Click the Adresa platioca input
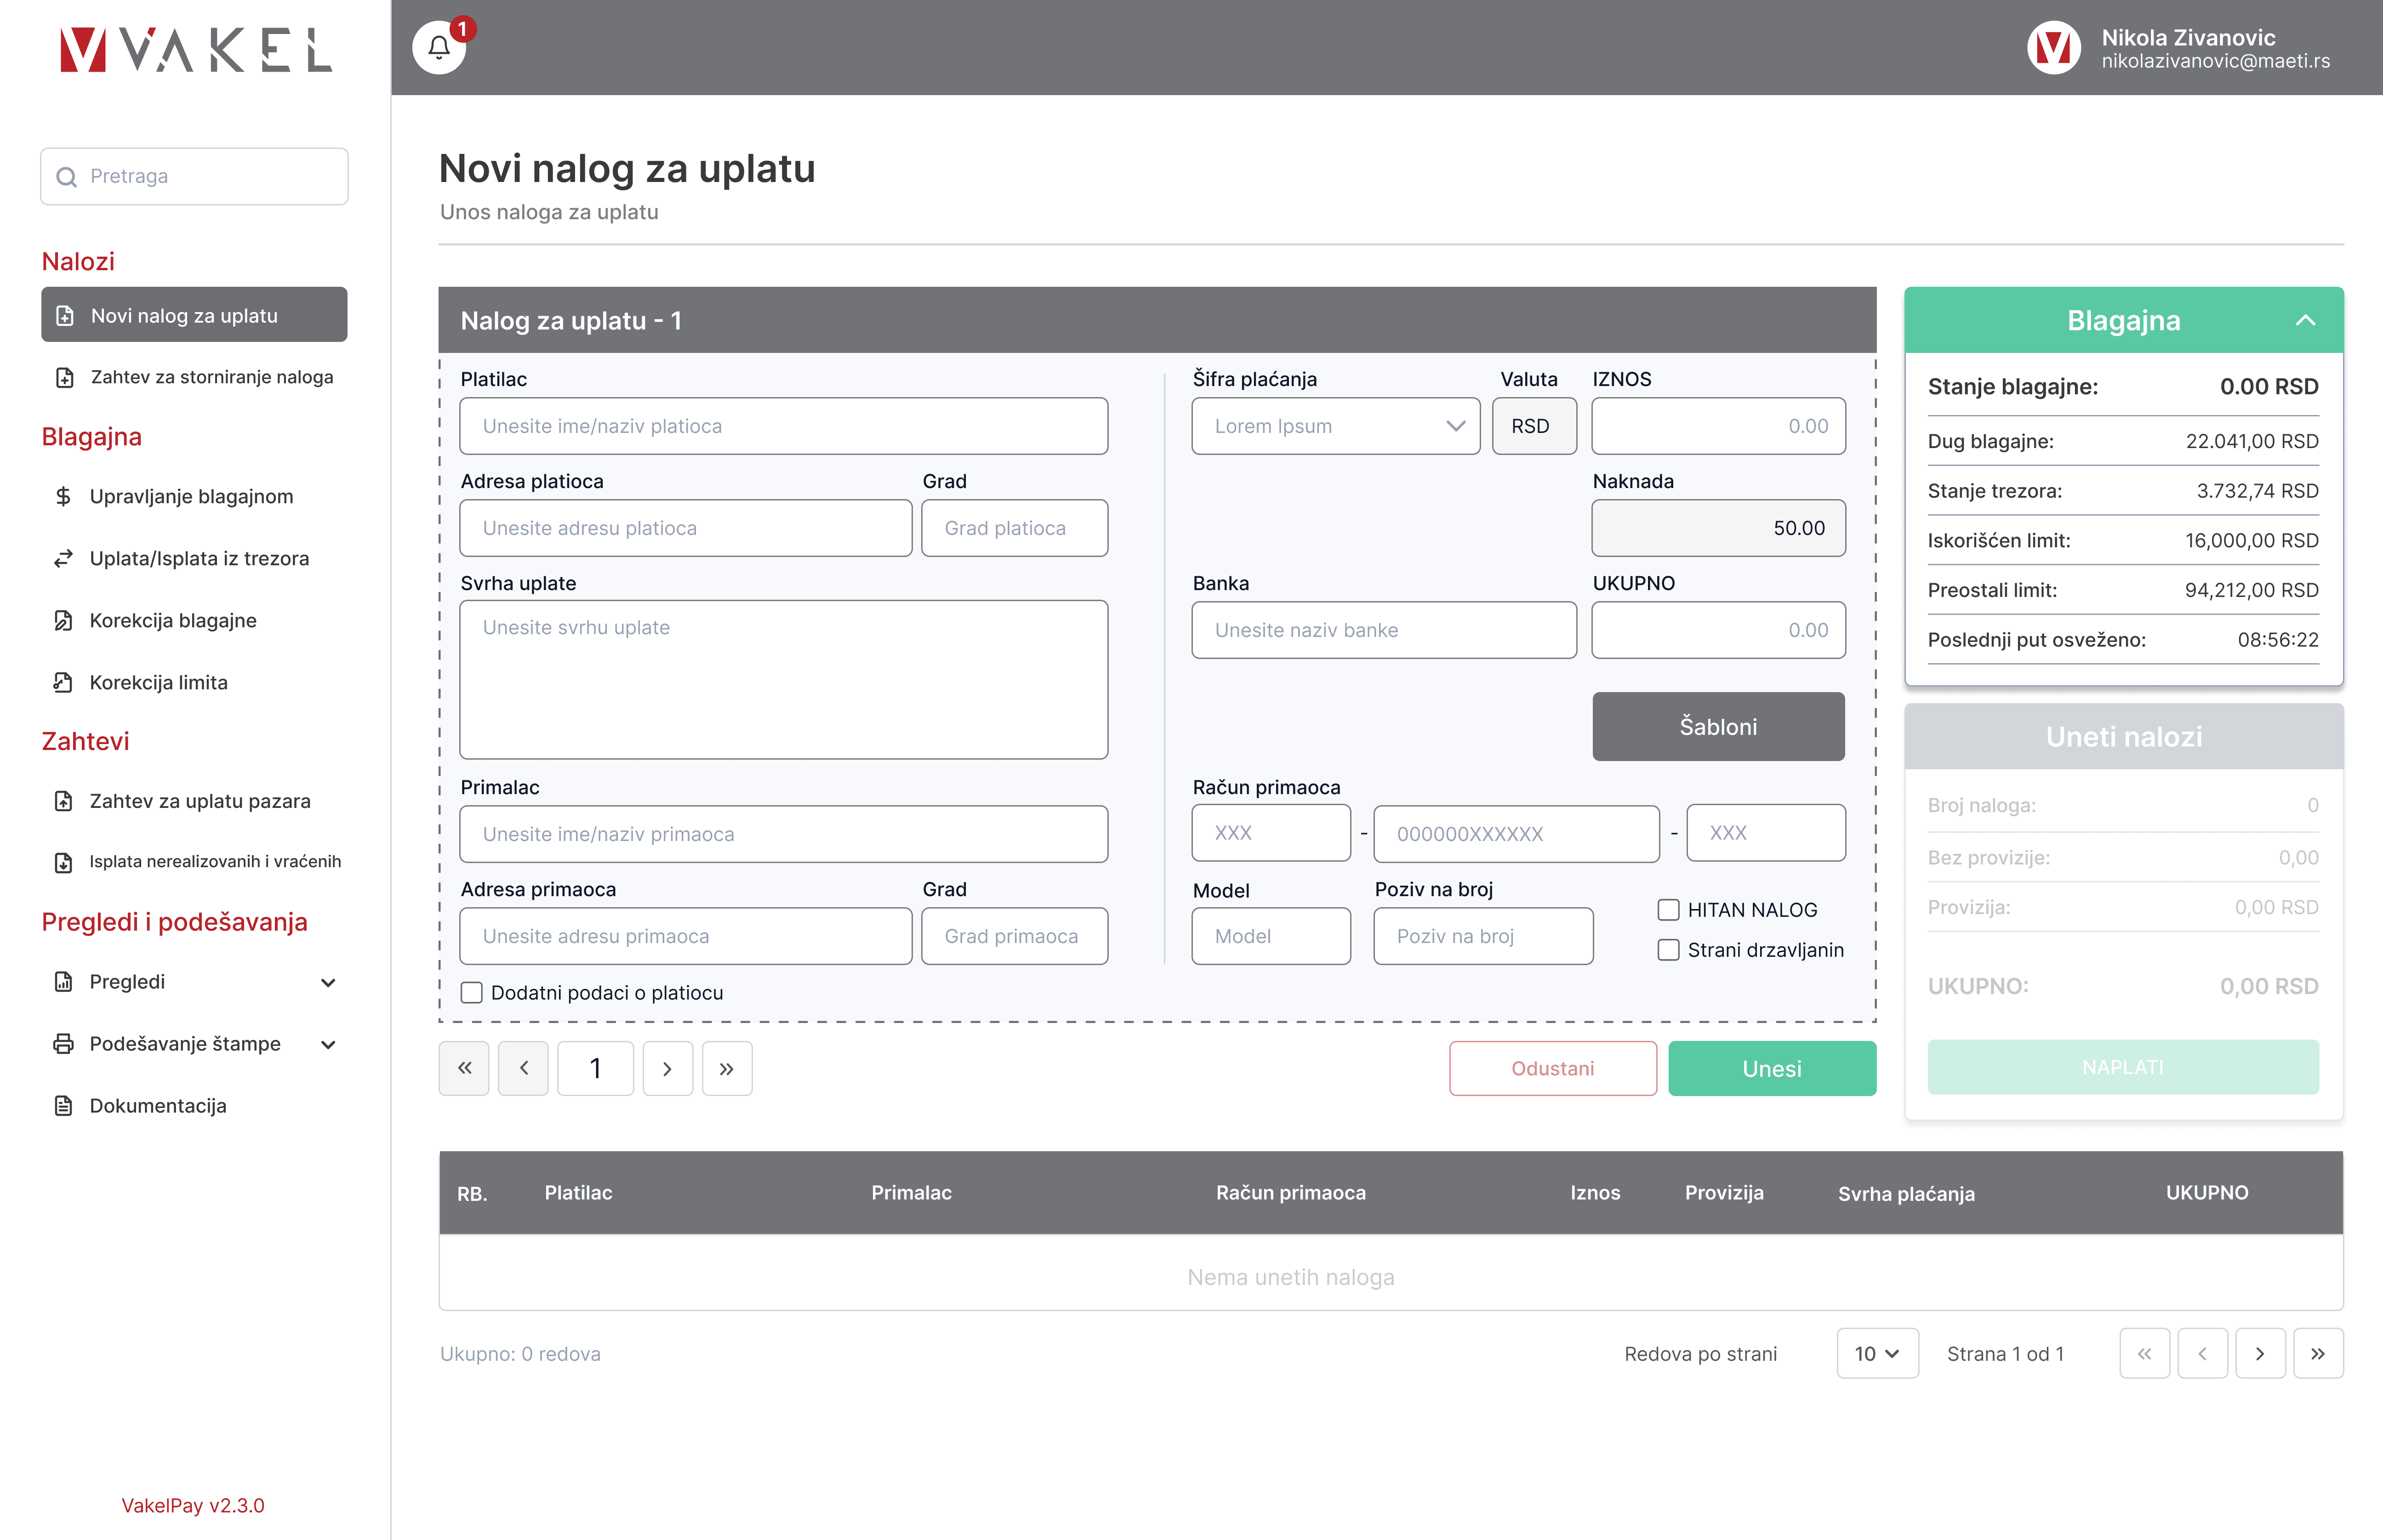The height and width of the screenshot is (1540, 2383). point(686,528)
